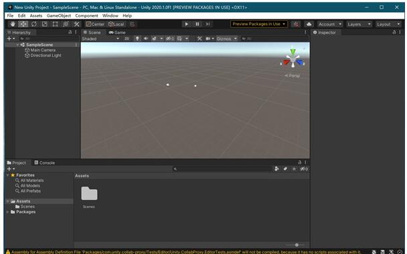Click the blue Z axis of the orientation gizmo

[x=299, y=62]
